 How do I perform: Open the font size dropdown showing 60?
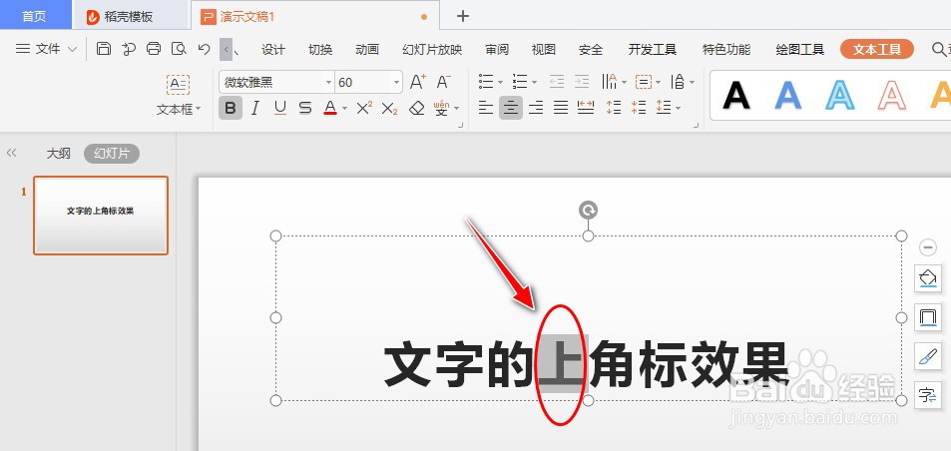pyautogui.click(x=396, y=83)
